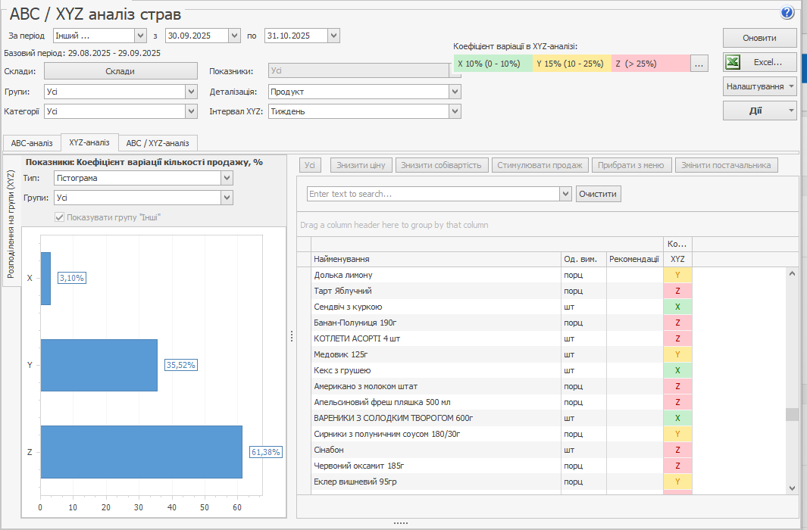807x530 pixels.
Task: Switch to the 'ABC-аналіз' tab
Action: pos(31,143)
